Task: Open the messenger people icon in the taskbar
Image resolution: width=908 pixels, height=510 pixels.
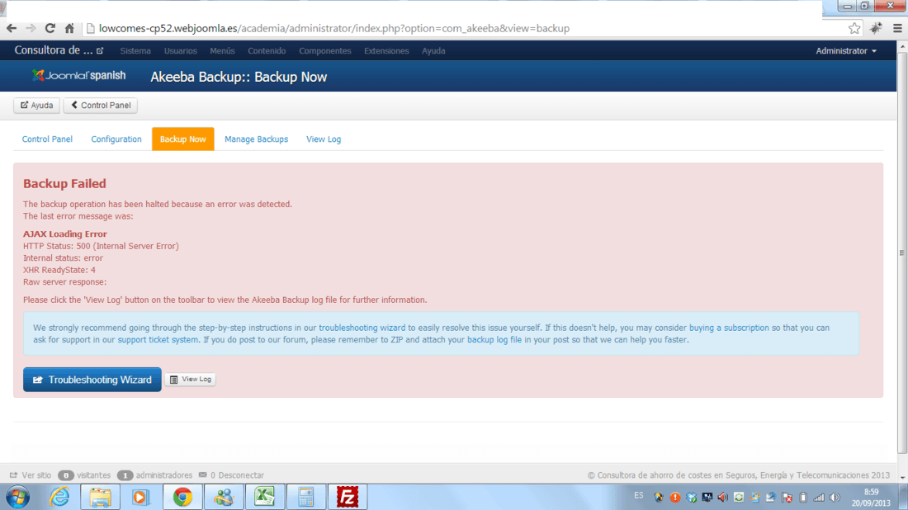Action: (224, 498)
